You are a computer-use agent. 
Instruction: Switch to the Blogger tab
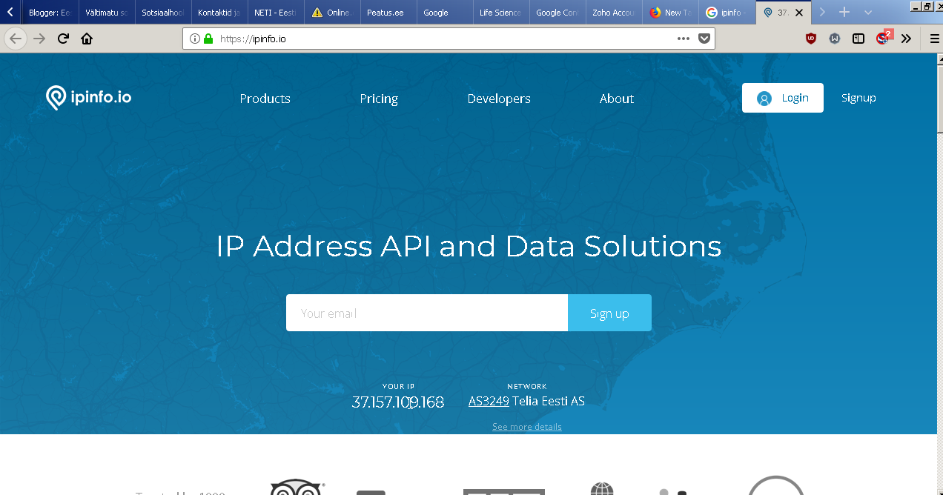50,13
